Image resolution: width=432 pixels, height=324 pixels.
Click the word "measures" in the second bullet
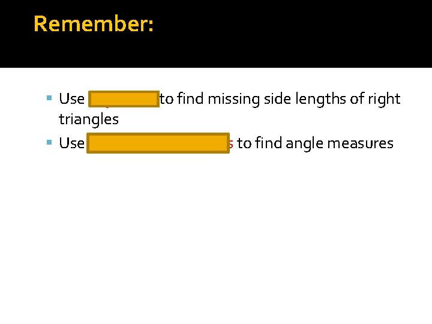[361, 144]
